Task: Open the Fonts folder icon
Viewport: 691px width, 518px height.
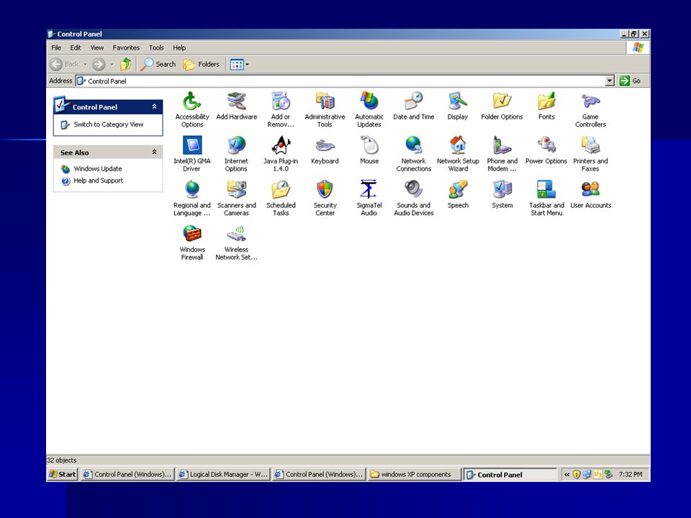Action: click(x=546, y=106)
